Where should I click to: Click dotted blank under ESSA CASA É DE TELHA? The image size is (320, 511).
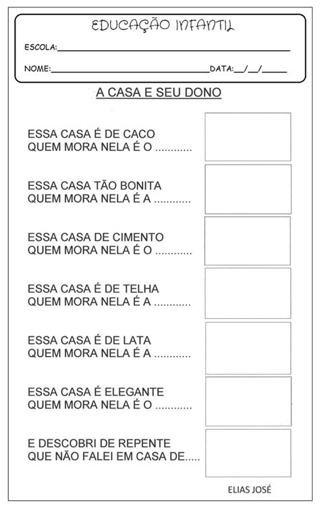(x=172, y=305)
